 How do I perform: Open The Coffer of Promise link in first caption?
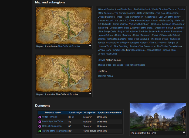point(69,46)
